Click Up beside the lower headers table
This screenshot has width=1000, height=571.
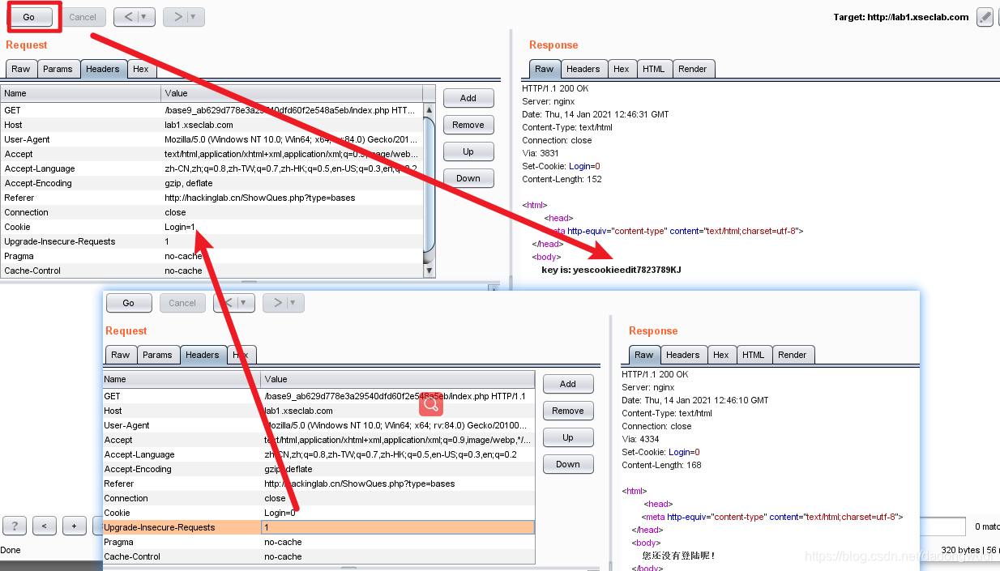coord(568,437)
